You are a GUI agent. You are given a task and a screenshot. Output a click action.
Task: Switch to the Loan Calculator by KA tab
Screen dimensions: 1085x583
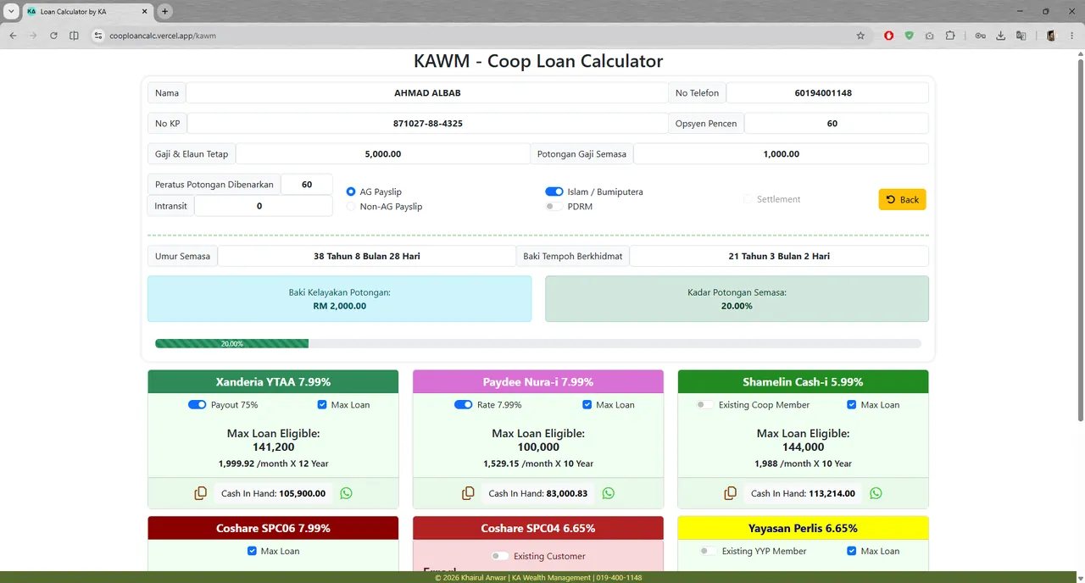pos(86,12)
